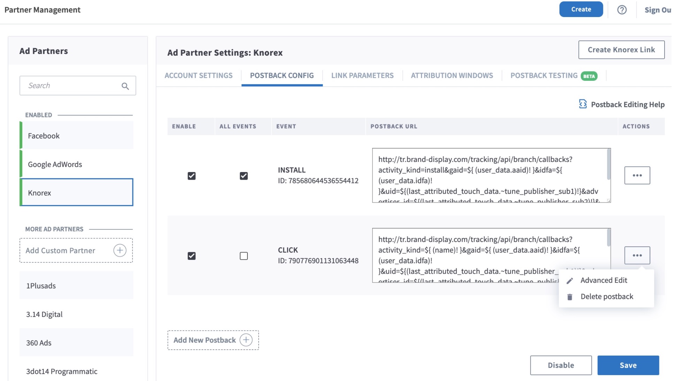Open actions menu for INSTALL postback

pos(637,176)
